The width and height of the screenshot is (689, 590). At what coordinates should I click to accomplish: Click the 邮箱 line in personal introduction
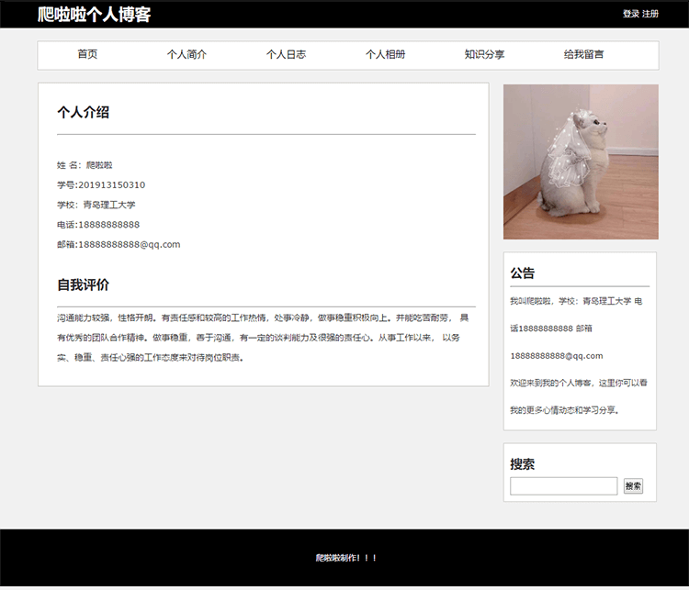tap(119, 245)
